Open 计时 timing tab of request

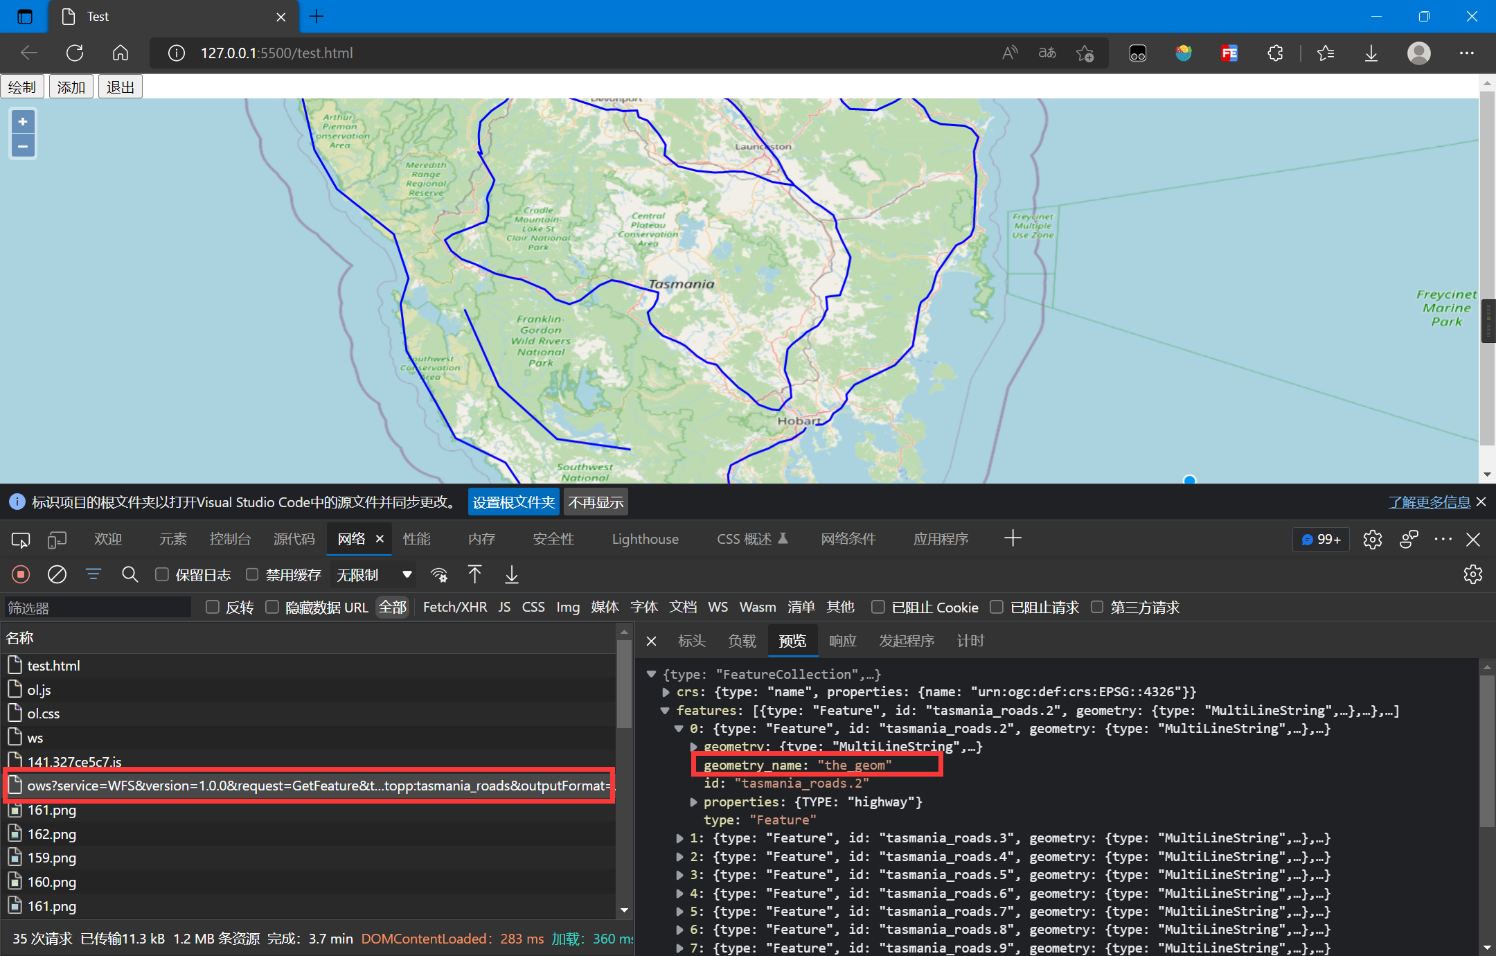pyautogui.click(x=970, y=641)
